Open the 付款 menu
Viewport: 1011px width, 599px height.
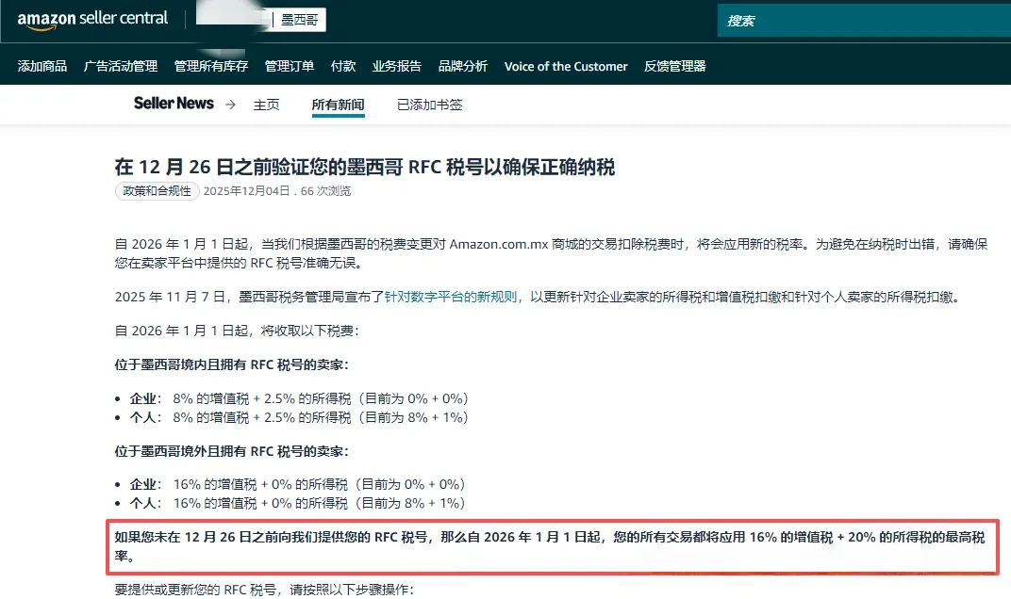[343, 66]
